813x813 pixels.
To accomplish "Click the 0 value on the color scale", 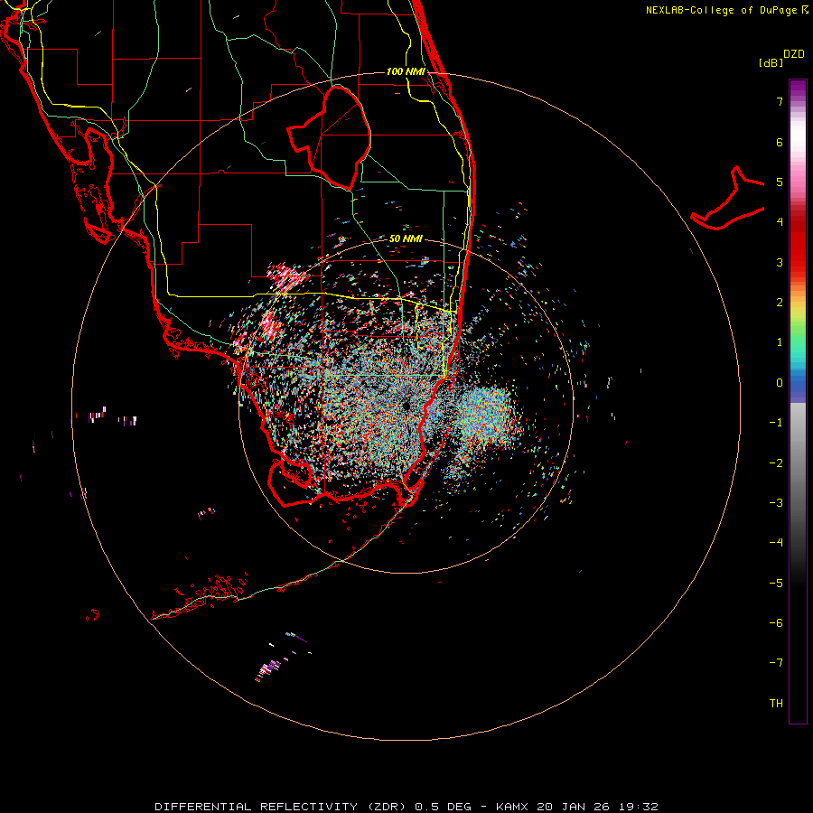I will coord(780,382).
